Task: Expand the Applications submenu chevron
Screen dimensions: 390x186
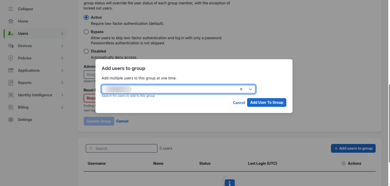Action: click(x=62, y=70)
